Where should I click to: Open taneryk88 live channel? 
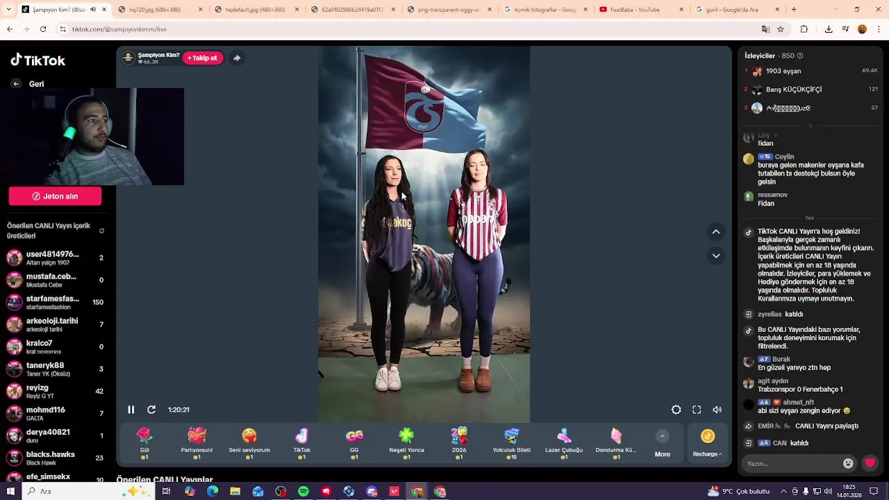click(x=55, y=369)
